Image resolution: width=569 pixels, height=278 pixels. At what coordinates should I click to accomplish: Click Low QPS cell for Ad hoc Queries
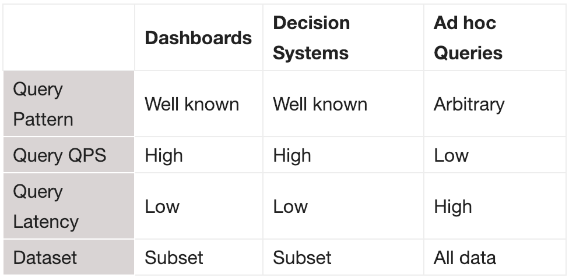click(x=451, y=156)
